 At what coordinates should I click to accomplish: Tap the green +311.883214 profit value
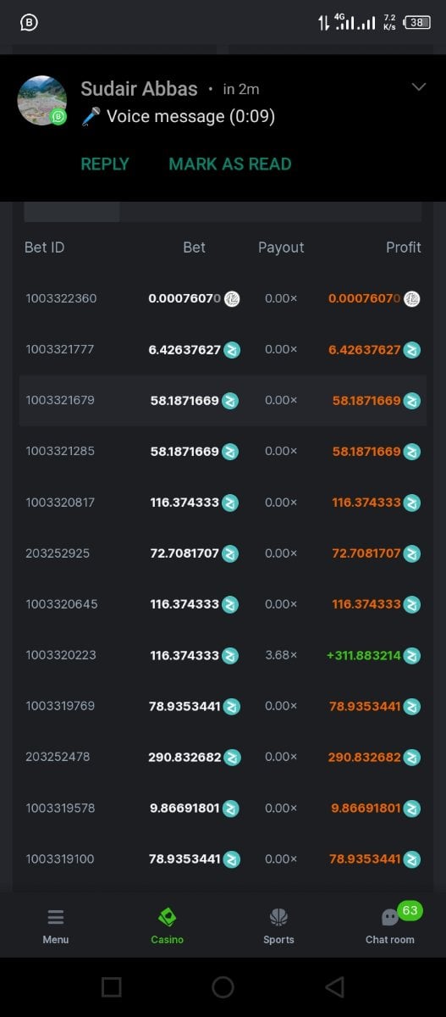363,655
